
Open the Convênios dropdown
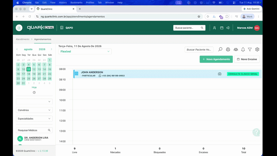click(34, 110)
